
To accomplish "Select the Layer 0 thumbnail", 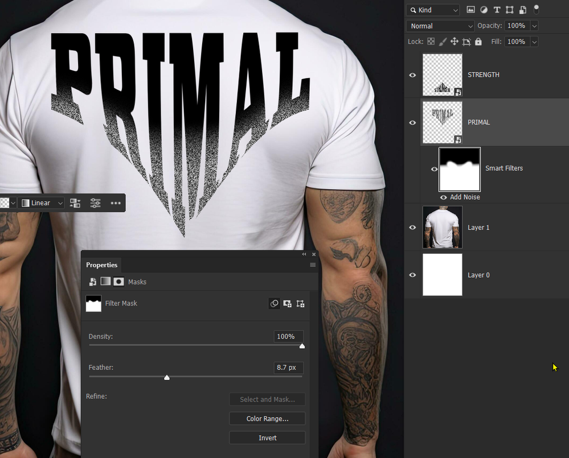I will pos(443,275).
